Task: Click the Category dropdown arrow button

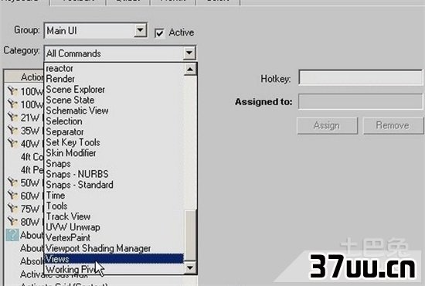Action: [x=189, y=53]
